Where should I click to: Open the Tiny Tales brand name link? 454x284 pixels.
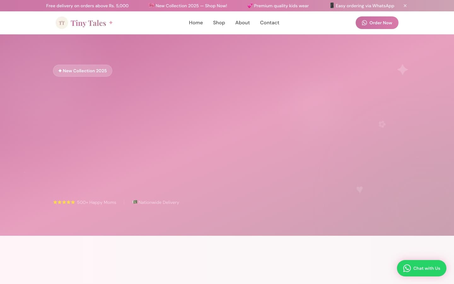click(x=88, y=23)
